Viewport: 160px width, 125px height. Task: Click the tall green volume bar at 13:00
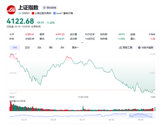click(x=83, y=108)
